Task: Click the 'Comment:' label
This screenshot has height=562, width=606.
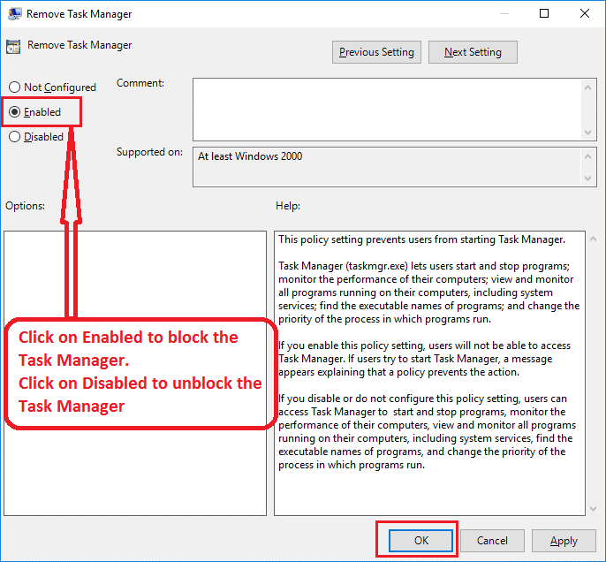Action: (140, 83)
